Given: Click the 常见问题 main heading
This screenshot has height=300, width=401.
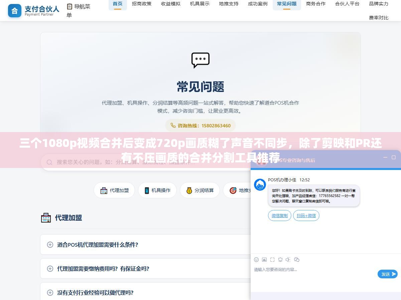Looking at the screenshot, I should click(x=200, y=87).
